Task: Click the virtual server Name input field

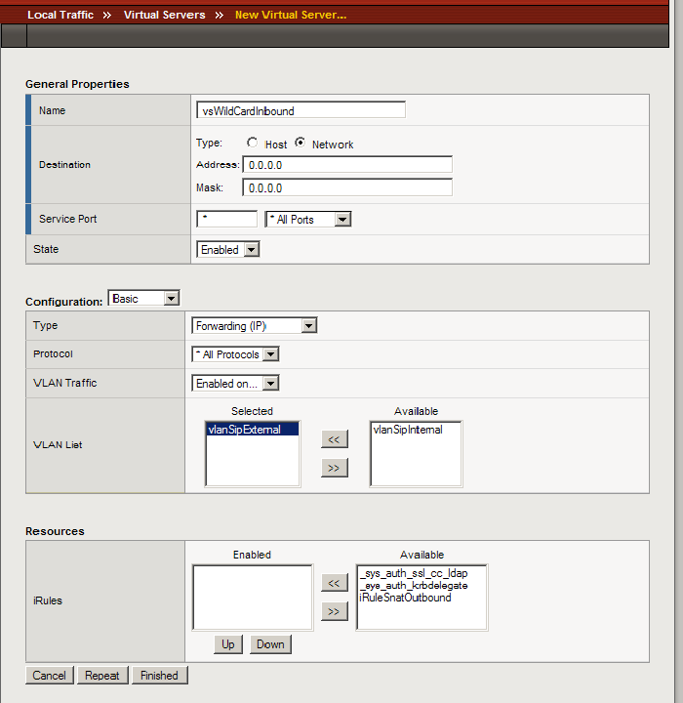Action: pos(301,110)
